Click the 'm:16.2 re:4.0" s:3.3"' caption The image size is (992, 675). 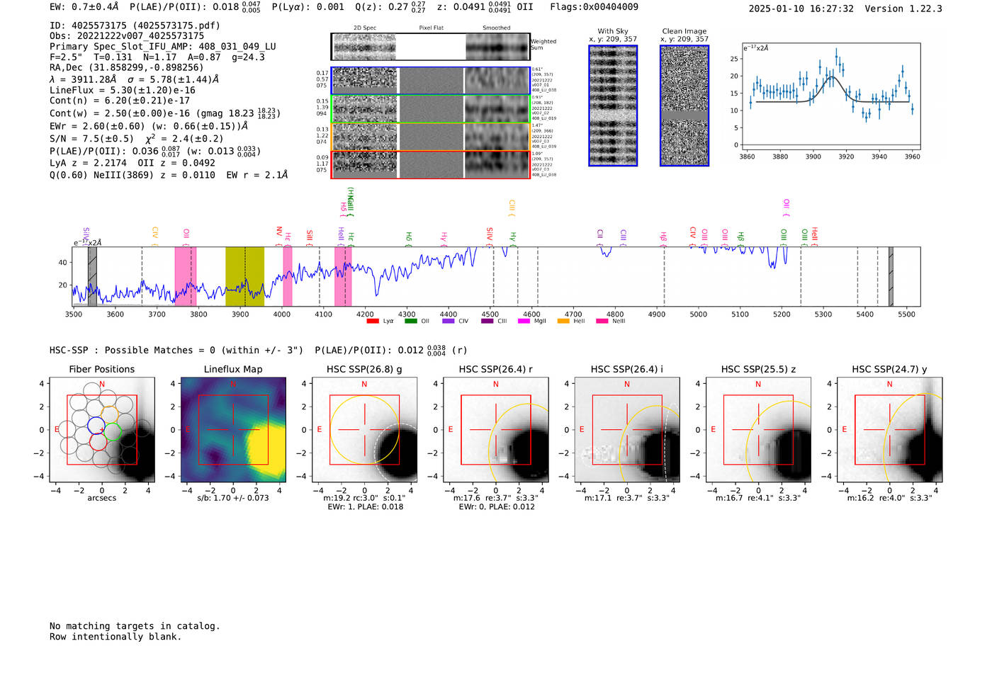(x=889, y=498)
